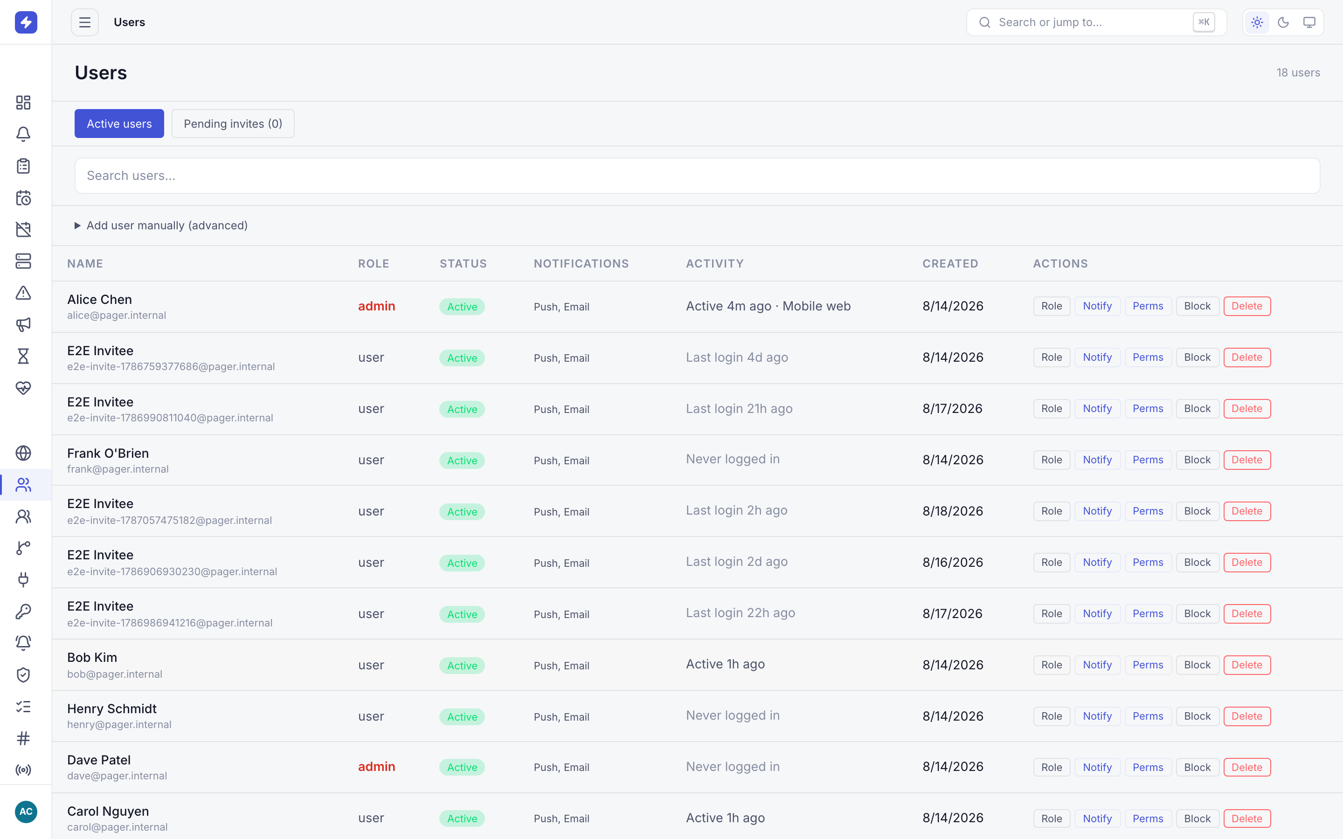Click Perms for e2e-invite-1786990811040 row
Image resolution: width=1343 pixels, height=839 pixels.
click(x=1148, y=409)
